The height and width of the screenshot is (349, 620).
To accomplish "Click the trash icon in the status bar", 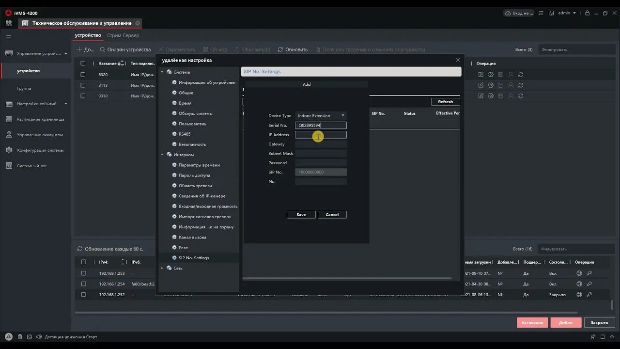I will tap(20, 337).
